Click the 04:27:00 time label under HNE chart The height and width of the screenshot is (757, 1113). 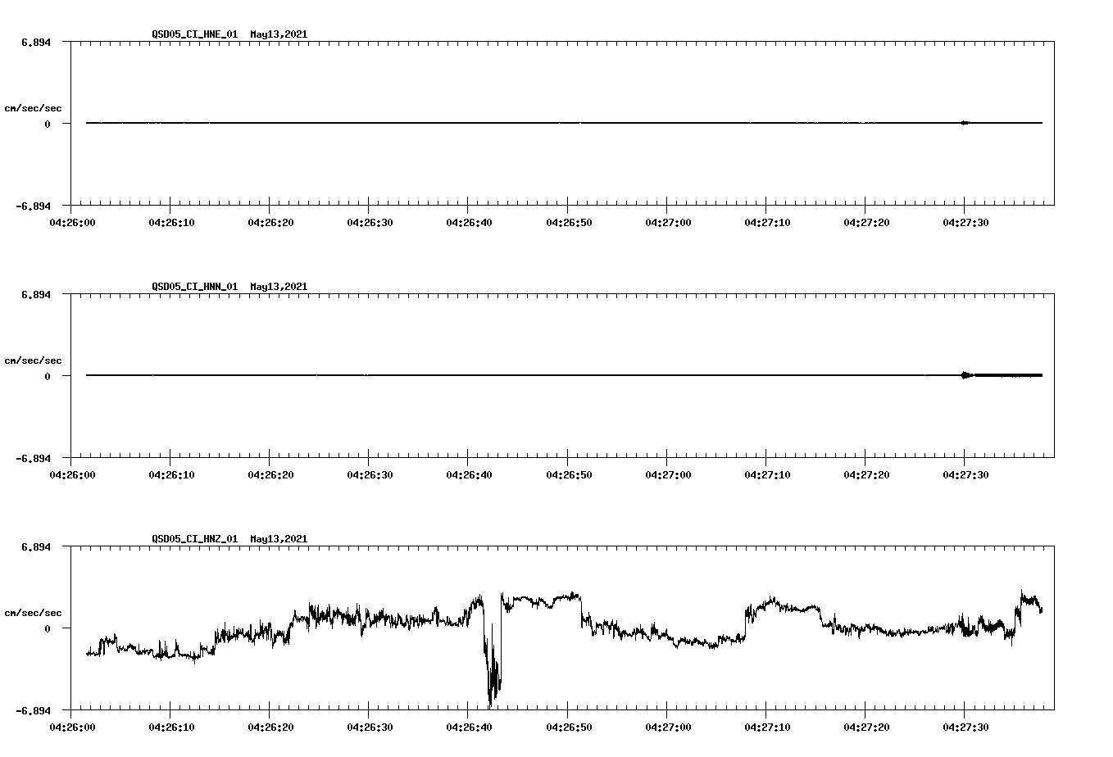pyautogui.click(x=667, y=222)
